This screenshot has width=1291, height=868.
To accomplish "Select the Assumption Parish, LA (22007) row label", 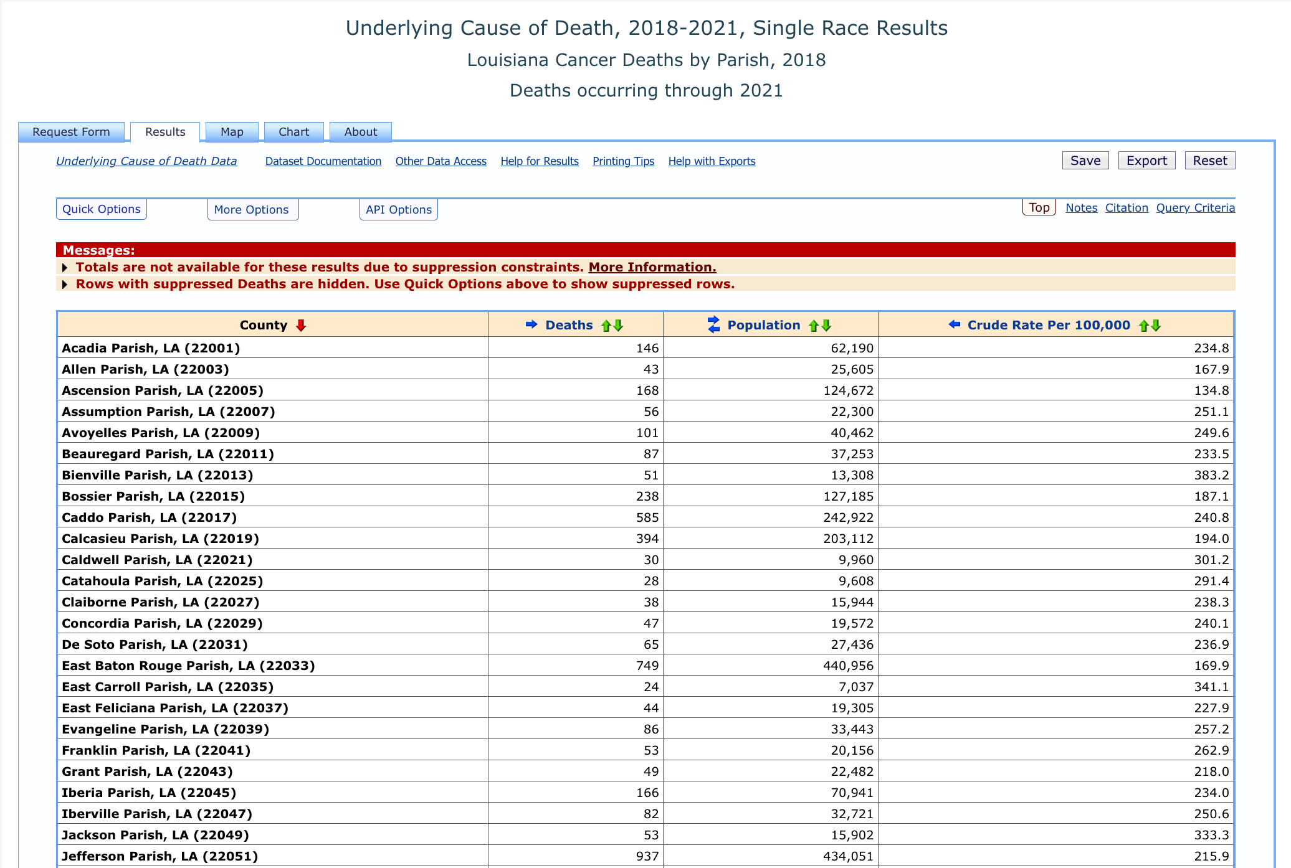I will click(x=168, y=412).
